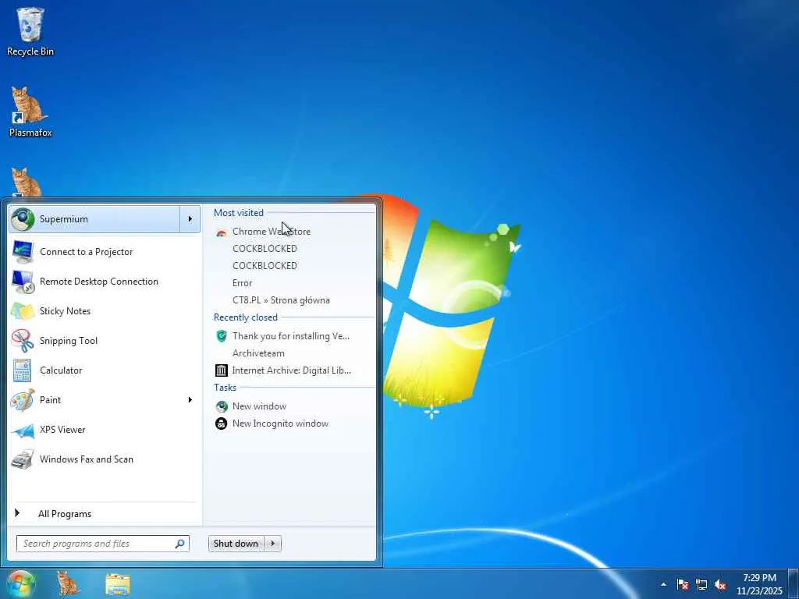The width and height of the screenshot is (799, 599).
Task: Click the Action Center flag icon
Action: (x=682, y=584)
